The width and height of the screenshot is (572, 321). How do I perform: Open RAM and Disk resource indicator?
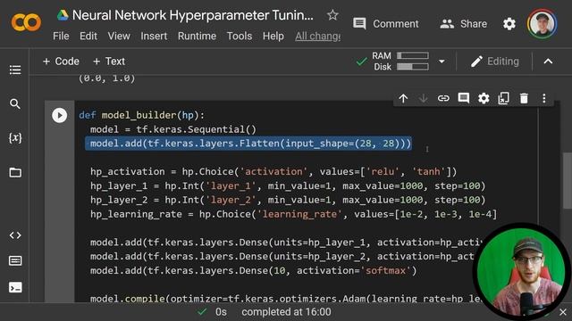pos(400,62)
